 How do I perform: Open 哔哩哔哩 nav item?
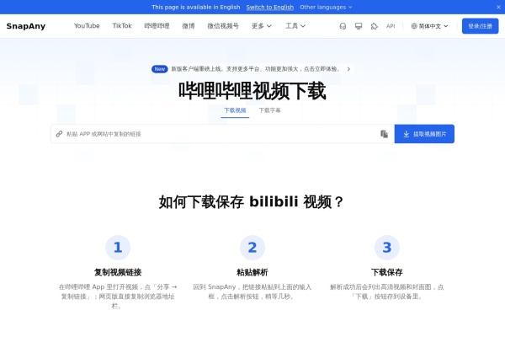157,26
